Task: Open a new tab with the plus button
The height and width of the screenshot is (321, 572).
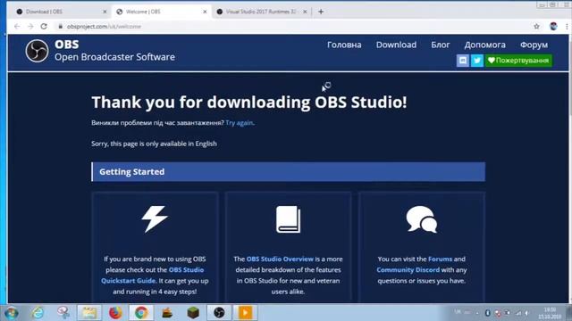Action: click(321, 12)
